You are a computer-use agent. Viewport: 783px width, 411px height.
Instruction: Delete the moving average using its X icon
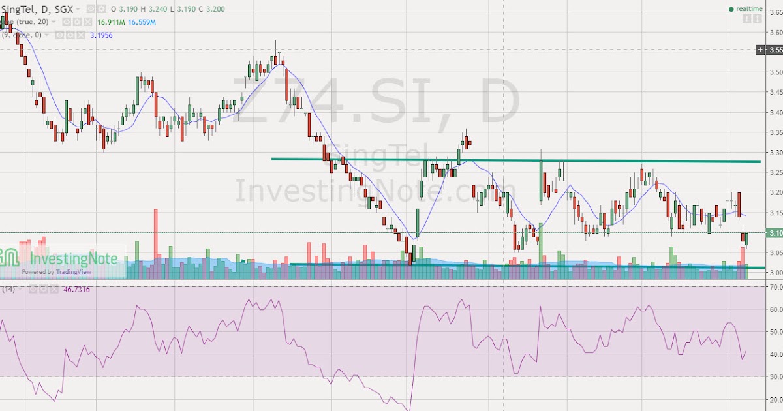pos(80,35)
